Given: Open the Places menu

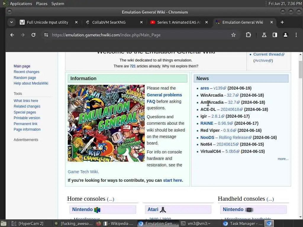Looking at the screenshot, I should coord(42,4).
